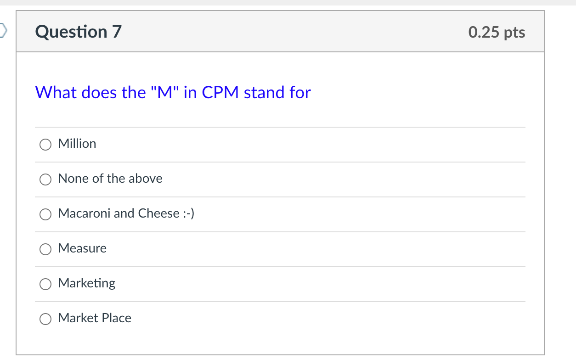Click the Question 7 title bar area
576x359 pixels.
[x=280, y=31]
